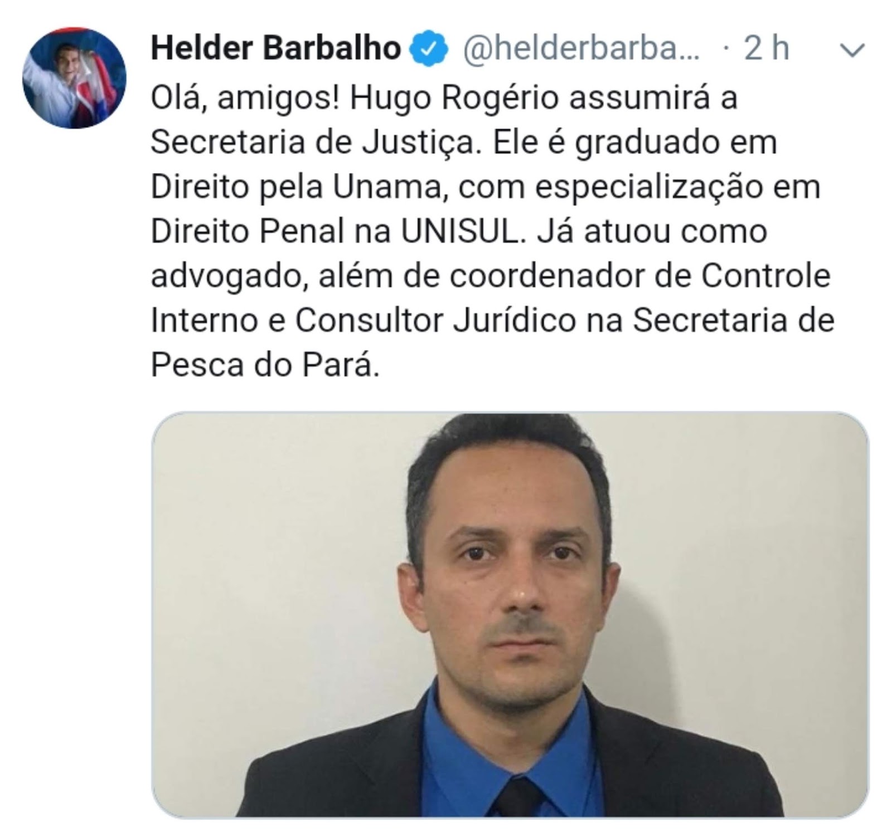Open the attached photo of Hugo Rogério

coord(510,615)
